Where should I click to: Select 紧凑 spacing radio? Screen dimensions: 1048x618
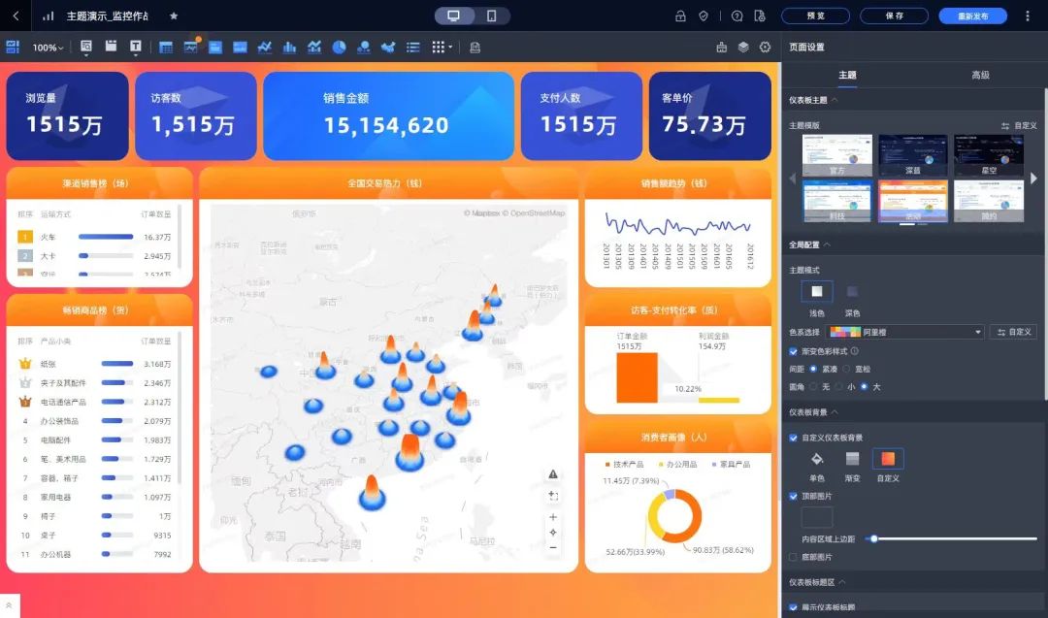tap(813, 369)
